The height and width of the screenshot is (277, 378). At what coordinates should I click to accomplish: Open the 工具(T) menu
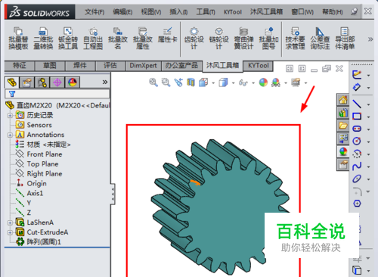[x=206, y=12]
